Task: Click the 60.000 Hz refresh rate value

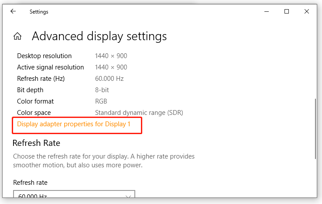Action: click(x=109, y=79)
